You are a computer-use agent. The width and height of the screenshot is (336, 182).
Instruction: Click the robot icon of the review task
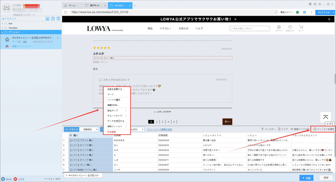pos(7,40)
